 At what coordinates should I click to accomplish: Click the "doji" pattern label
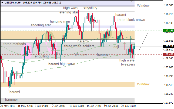(116, 47)
